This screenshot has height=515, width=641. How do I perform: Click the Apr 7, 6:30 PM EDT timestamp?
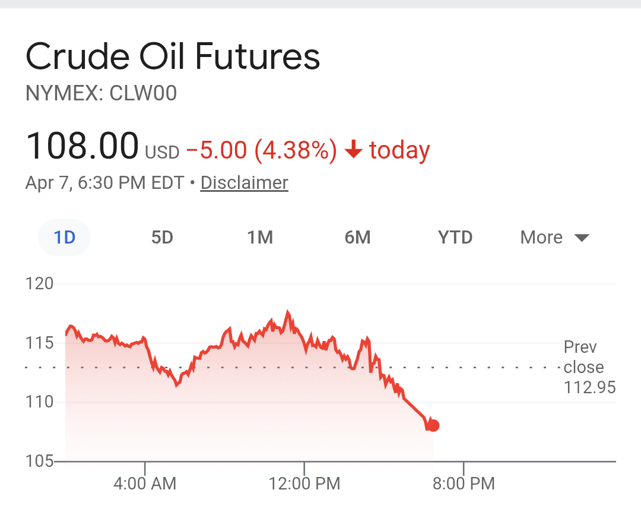[104, 182]
